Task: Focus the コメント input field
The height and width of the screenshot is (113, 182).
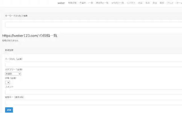Action: pos(94,92)
